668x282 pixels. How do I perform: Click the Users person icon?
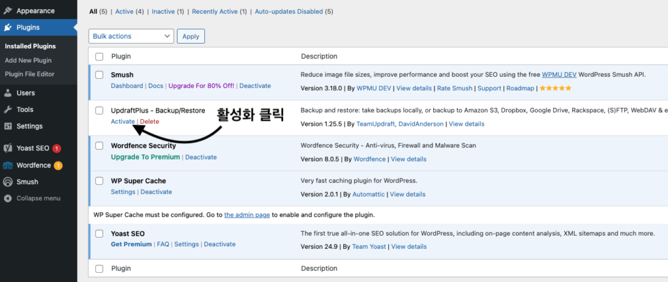click(8, 92)
